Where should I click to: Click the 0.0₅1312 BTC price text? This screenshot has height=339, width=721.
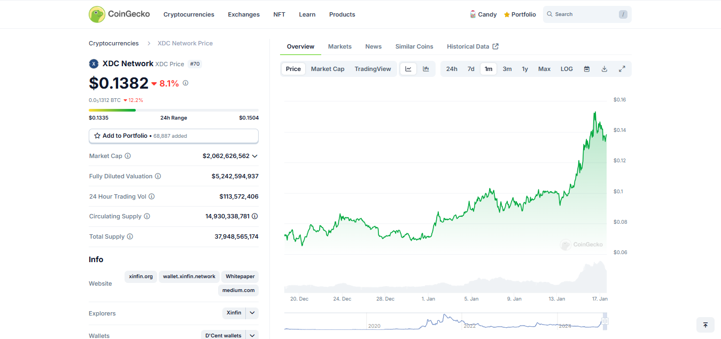105,100
